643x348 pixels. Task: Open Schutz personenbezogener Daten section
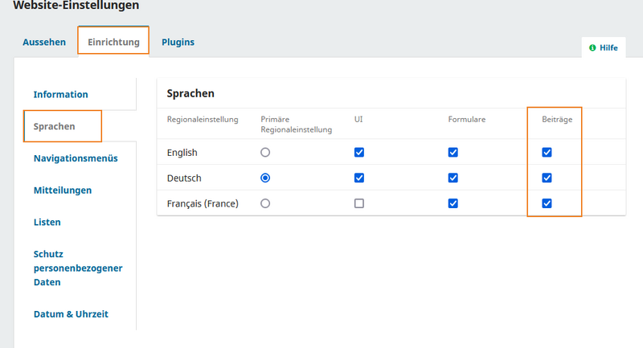tap(78, 268)
